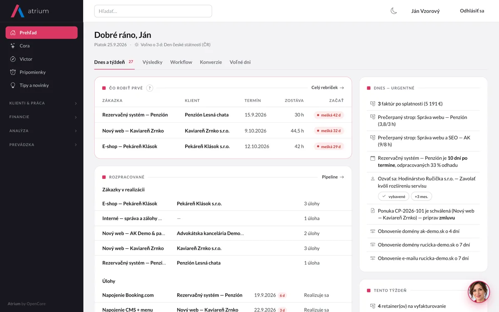Click the Hľadať search field

(153, 11)
